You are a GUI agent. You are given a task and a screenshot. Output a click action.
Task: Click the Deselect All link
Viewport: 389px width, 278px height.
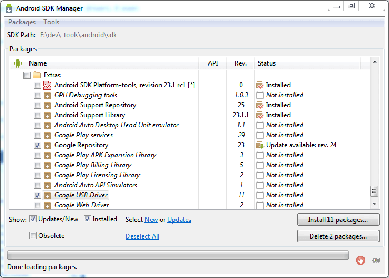[x=142, y=236]
